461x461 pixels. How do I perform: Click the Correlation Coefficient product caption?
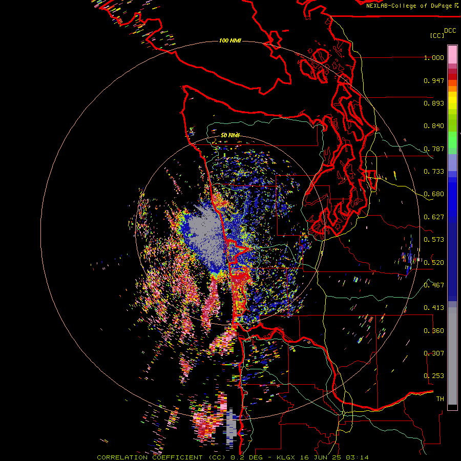[233, 457]
